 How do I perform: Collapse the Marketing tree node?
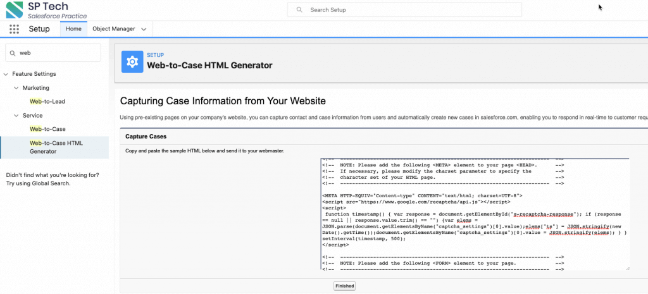pyautogui.click(x=16, y=88)
